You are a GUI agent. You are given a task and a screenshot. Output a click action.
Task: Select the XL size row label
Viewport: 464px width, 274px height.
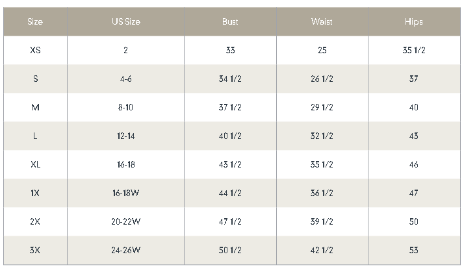[35, 165]
